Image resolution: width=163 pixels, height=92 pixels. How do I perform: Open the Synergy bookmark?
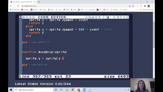(25, 10)
